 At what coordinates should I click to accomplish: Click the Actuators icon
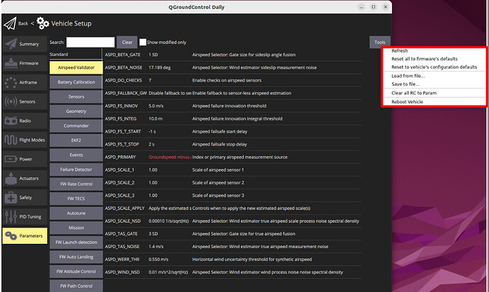coord(11,179)
